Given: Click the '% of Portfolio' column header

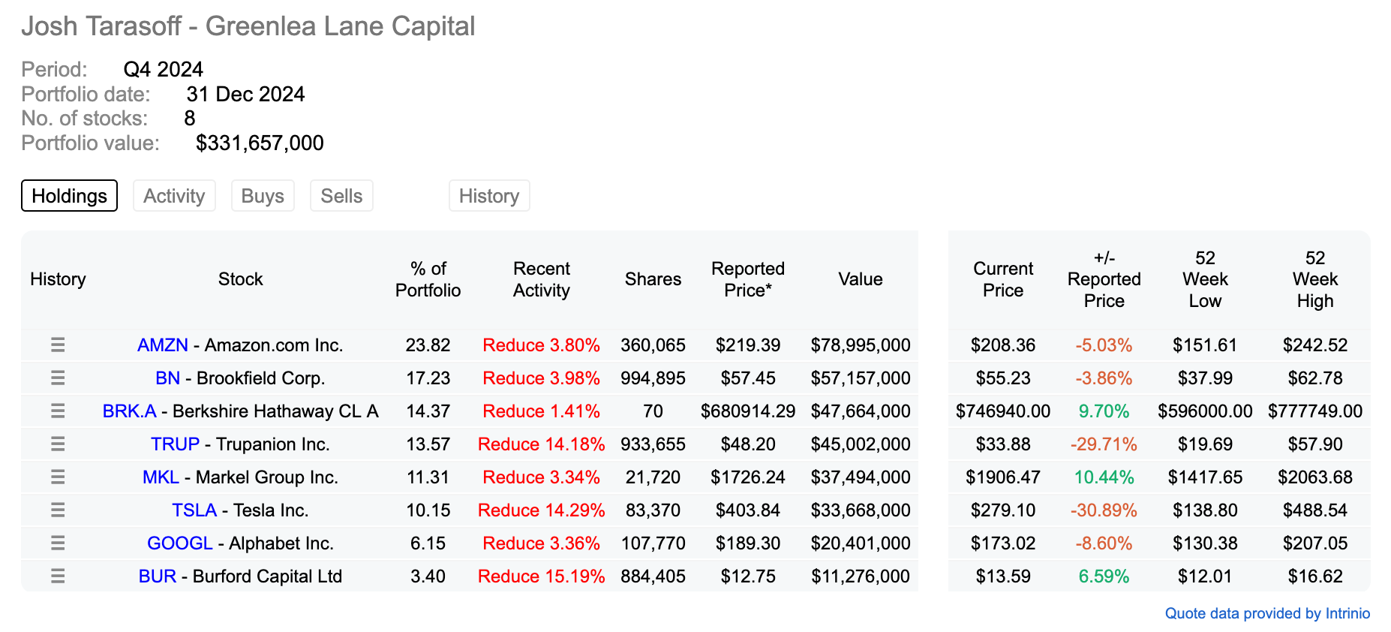Looking at the screenshot, I should tap(428, 279).
